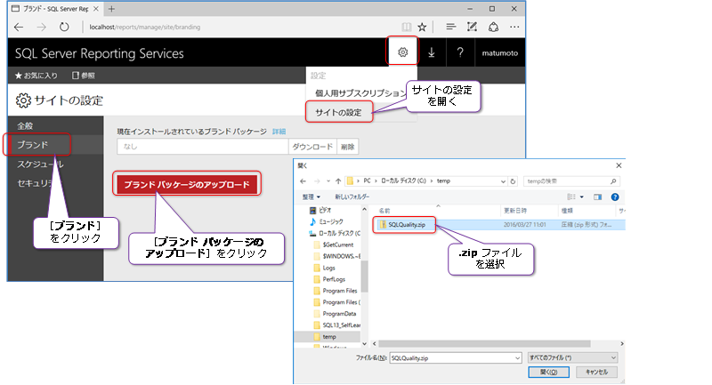Open the help question mark icon
The image size is (712, 385).
460,52
